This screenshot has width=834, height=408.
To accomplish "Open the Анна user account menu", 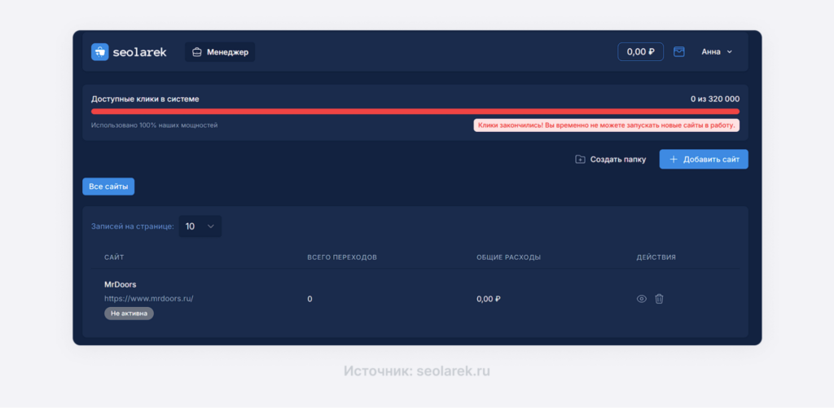I will click(717, 51).
